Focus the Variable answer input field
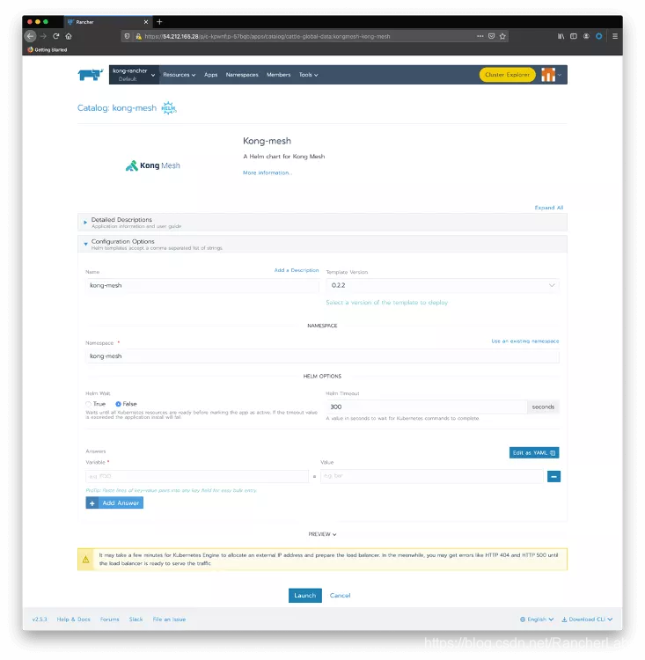Screen dimensions: 645x660 click(197, 476)
